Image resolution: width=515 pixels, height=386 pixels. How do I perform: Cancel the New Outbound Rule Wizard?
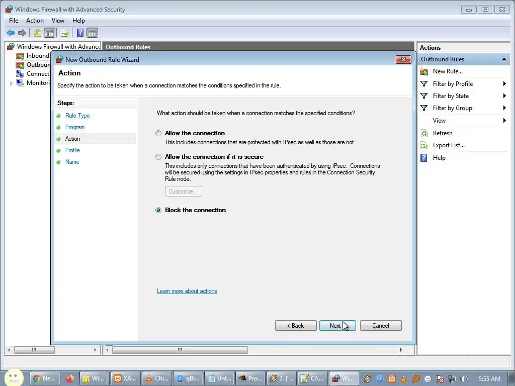(x=381, y=326)
